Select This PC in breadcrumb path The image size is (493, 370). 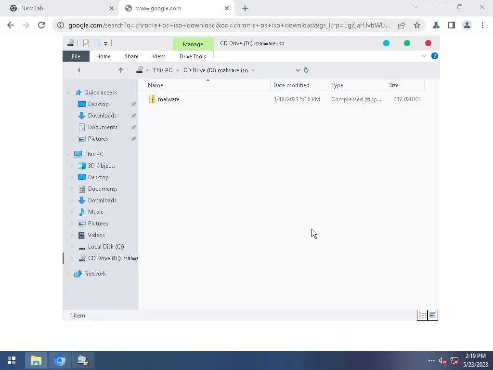tap(162, 70)
